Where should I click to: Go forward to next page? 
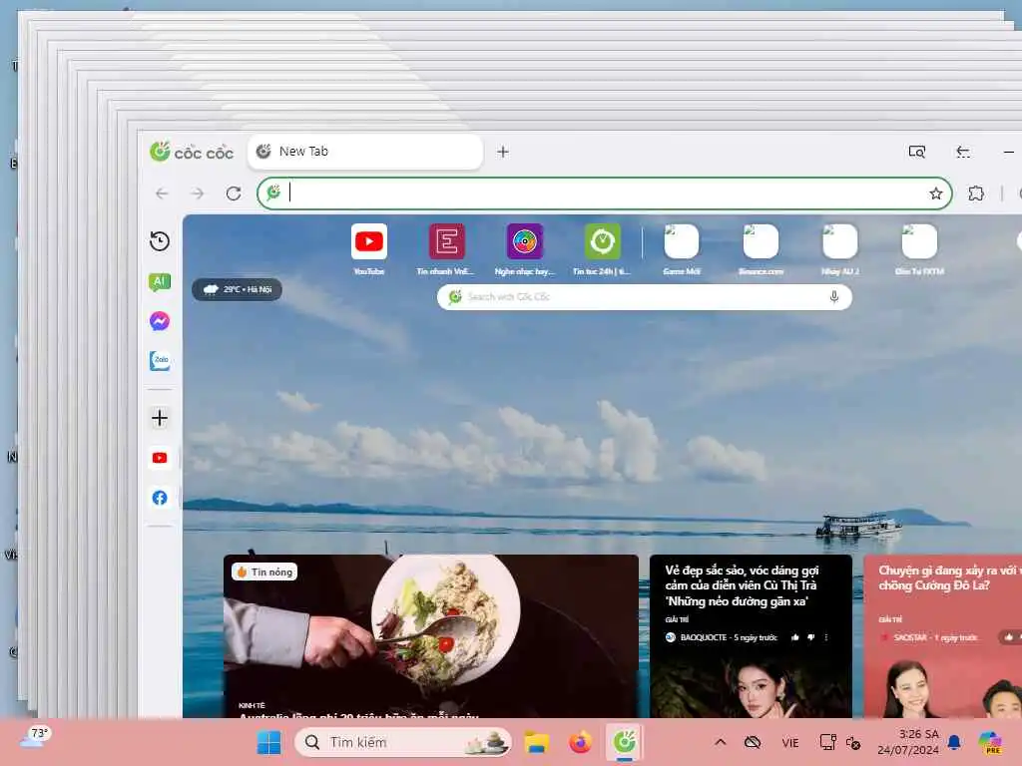coord(198,193)
